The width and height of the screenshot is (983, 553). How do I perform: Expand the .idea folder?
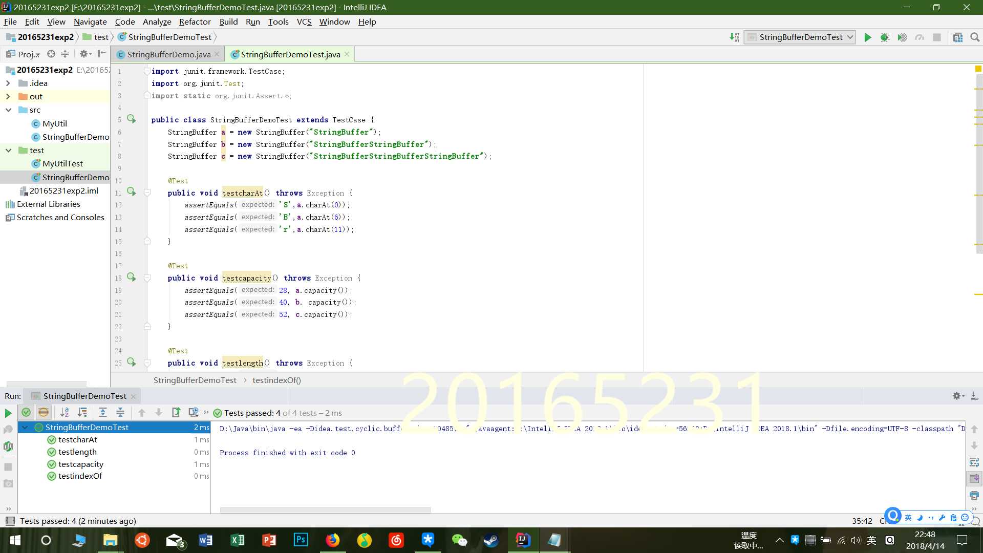8,83
